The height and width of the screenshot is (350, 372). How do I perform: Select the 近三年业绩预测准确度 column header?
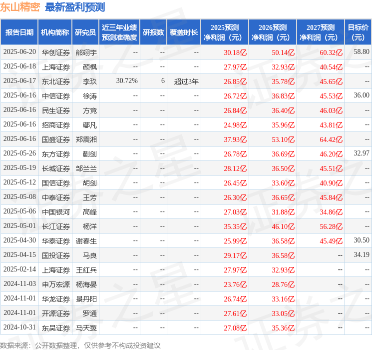119,32
